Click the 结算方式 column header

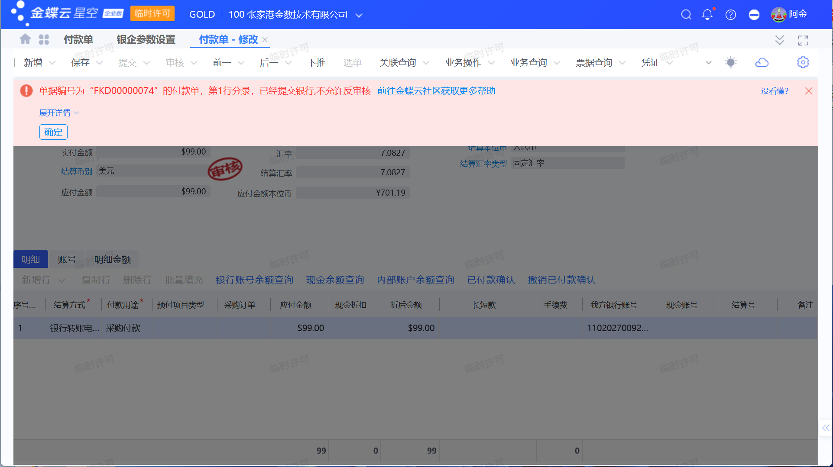coord(69,305)
